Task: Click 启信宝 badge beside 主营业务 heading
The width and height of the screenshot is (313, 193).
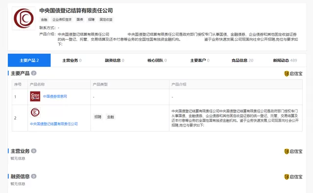Action: tap(293, 151)
